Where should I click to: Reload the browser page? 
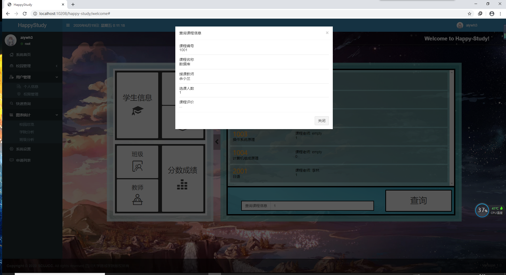[x=25, y=14]
